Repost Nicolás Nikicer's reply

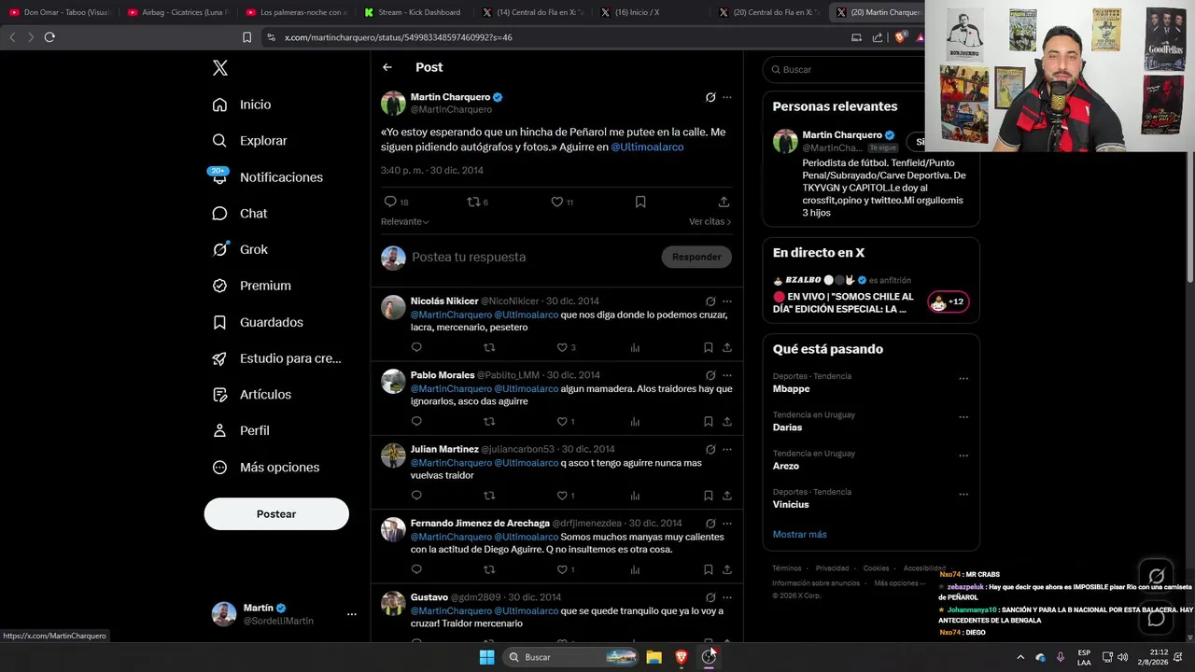pos(489,347)
